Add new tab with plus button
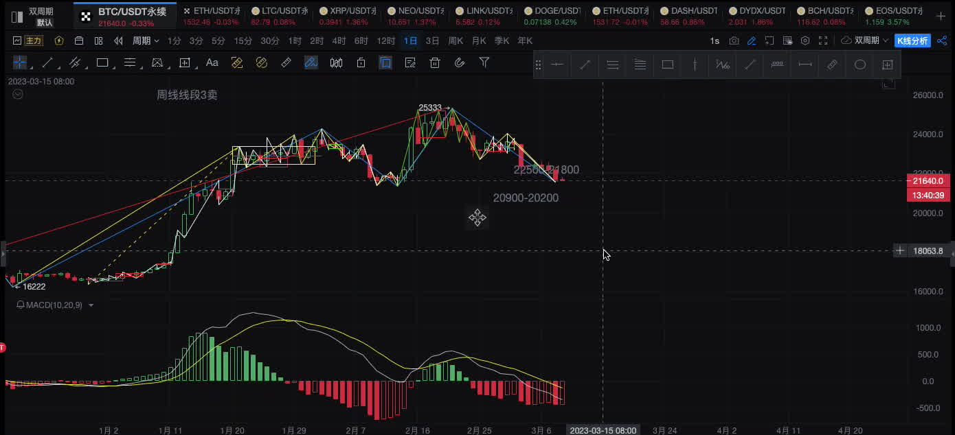955x435 pixels. point(941,15)
